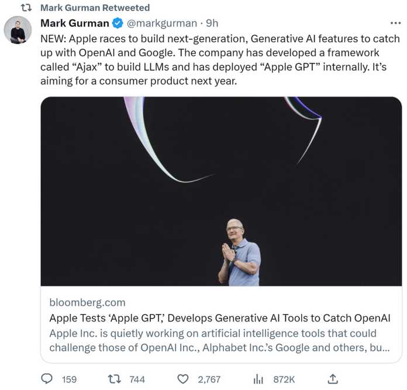Like the tweet with the heart icon
The width and height of the screenshot is (407, 390).
coord(182,379)
